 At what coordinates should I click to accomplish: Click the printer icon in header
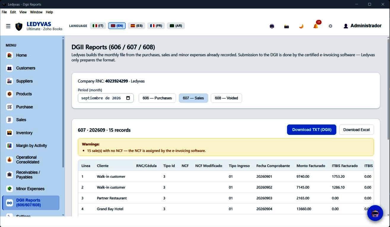[272, 26]
